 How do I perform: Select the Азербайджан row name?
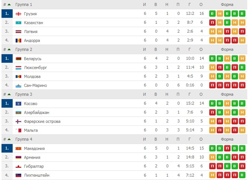36,112
